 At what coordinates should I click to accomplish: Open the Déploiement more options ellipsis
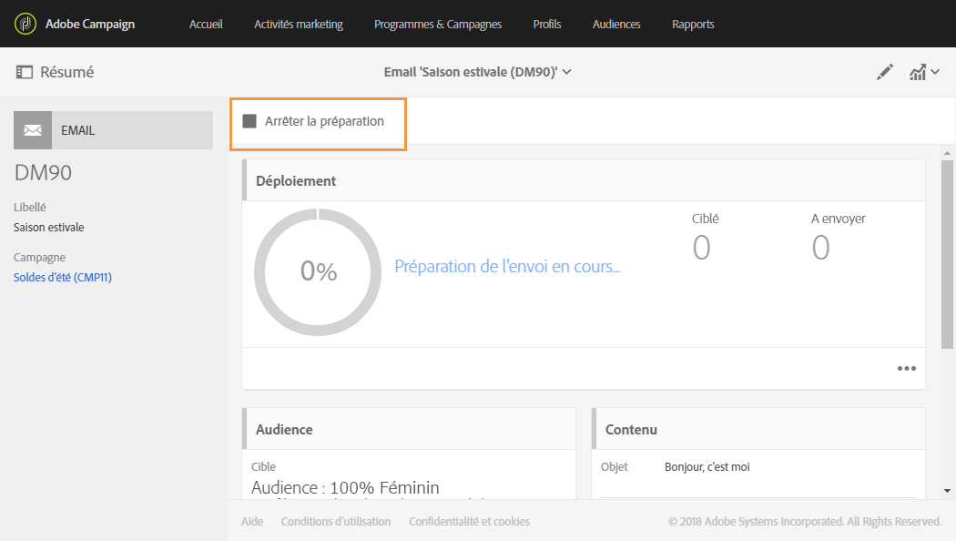(x=907, y=368)
